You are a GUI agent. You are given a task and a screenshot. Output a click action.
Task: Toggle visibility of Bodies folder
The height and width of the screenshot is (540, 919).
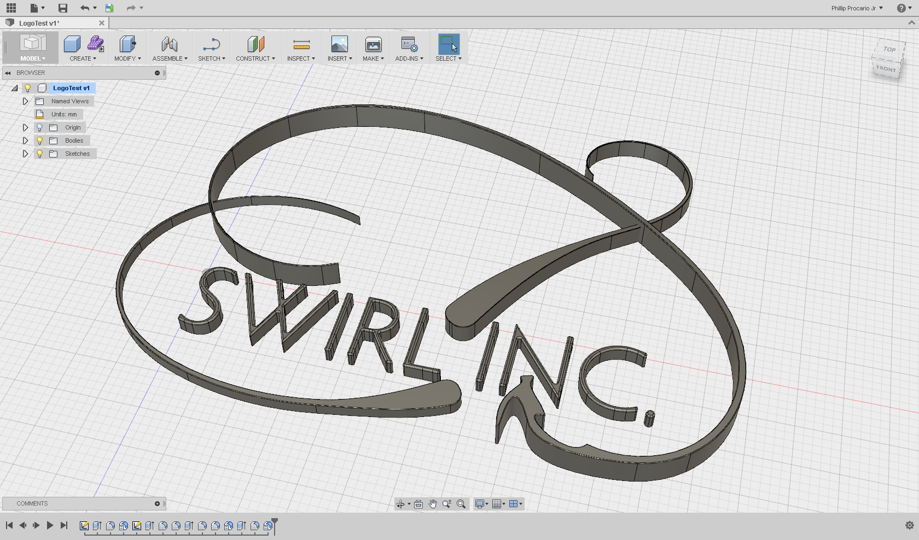click(39, 140)
